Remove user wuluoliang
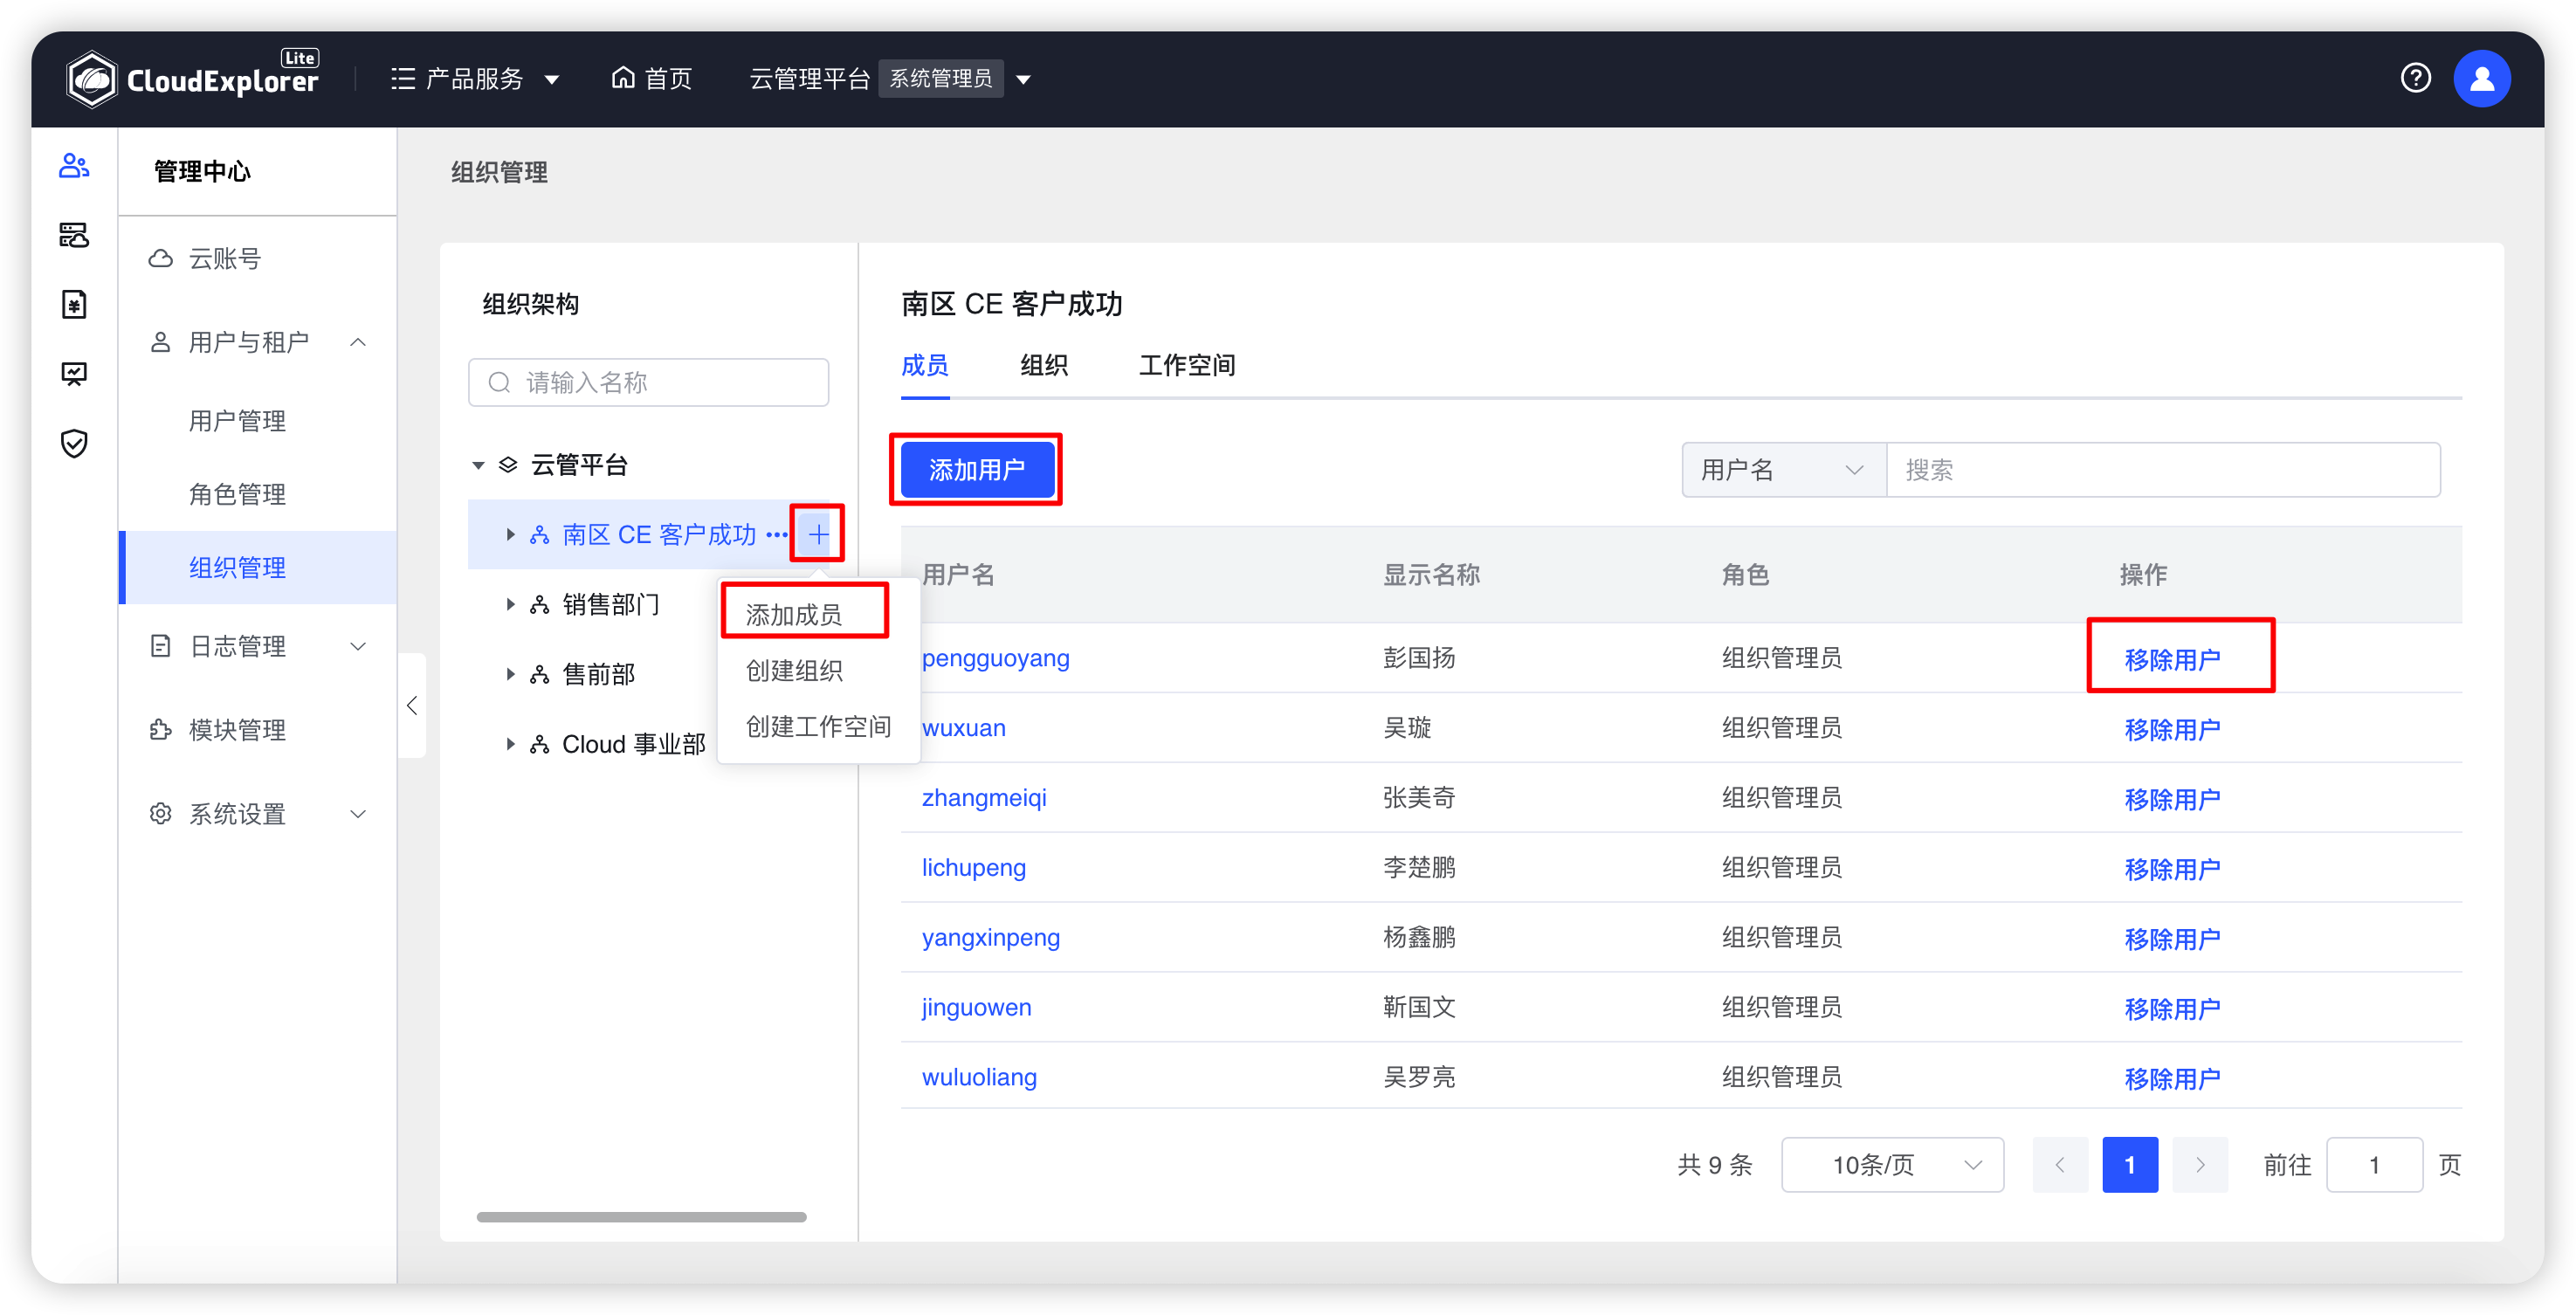Image resolution: width=2576 pixels, height=1315 pixels. [2172, 1079]
